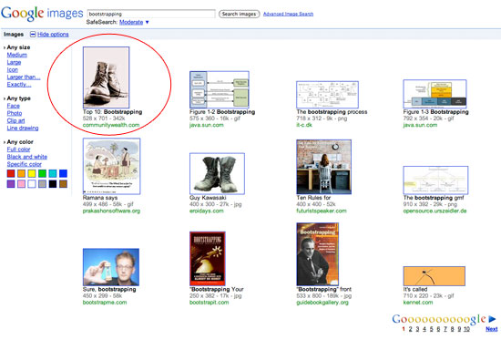The width and height of the screenshot is (501, 340).
Task: Click the opensource.urszeidler.de source text
Action: [x=435, y=211]
